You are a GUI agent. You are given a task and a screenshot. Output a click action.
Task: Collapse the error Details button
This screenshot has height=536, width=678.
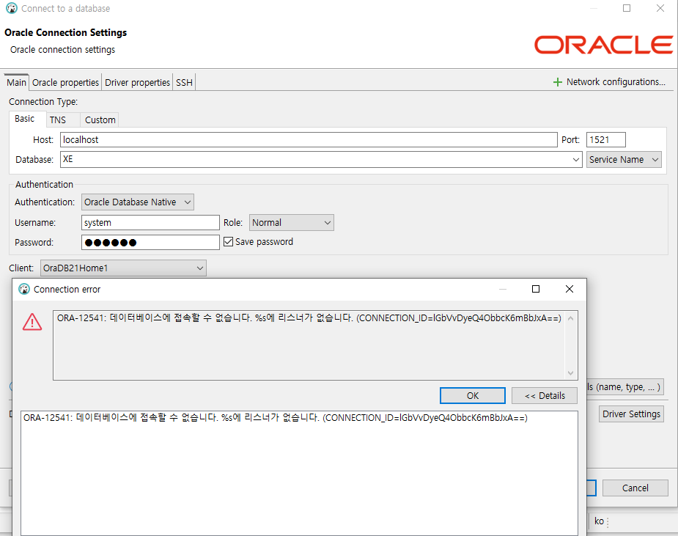[x=545, y=395]
